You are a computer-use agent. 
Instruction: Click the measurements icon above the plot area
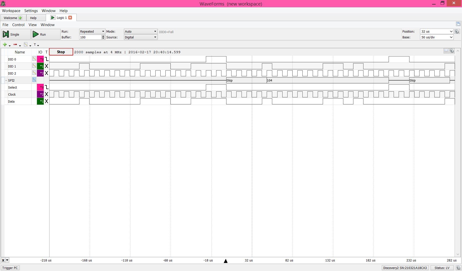tap(446, 51)
